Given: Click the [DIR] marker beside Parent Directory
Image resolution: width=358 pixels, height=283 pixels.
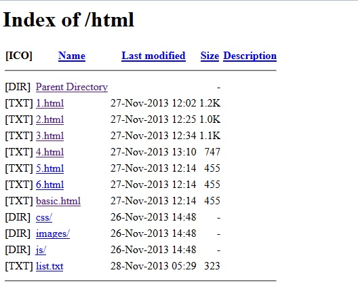Looking at the screenshot, I should (x=18, y=87).
